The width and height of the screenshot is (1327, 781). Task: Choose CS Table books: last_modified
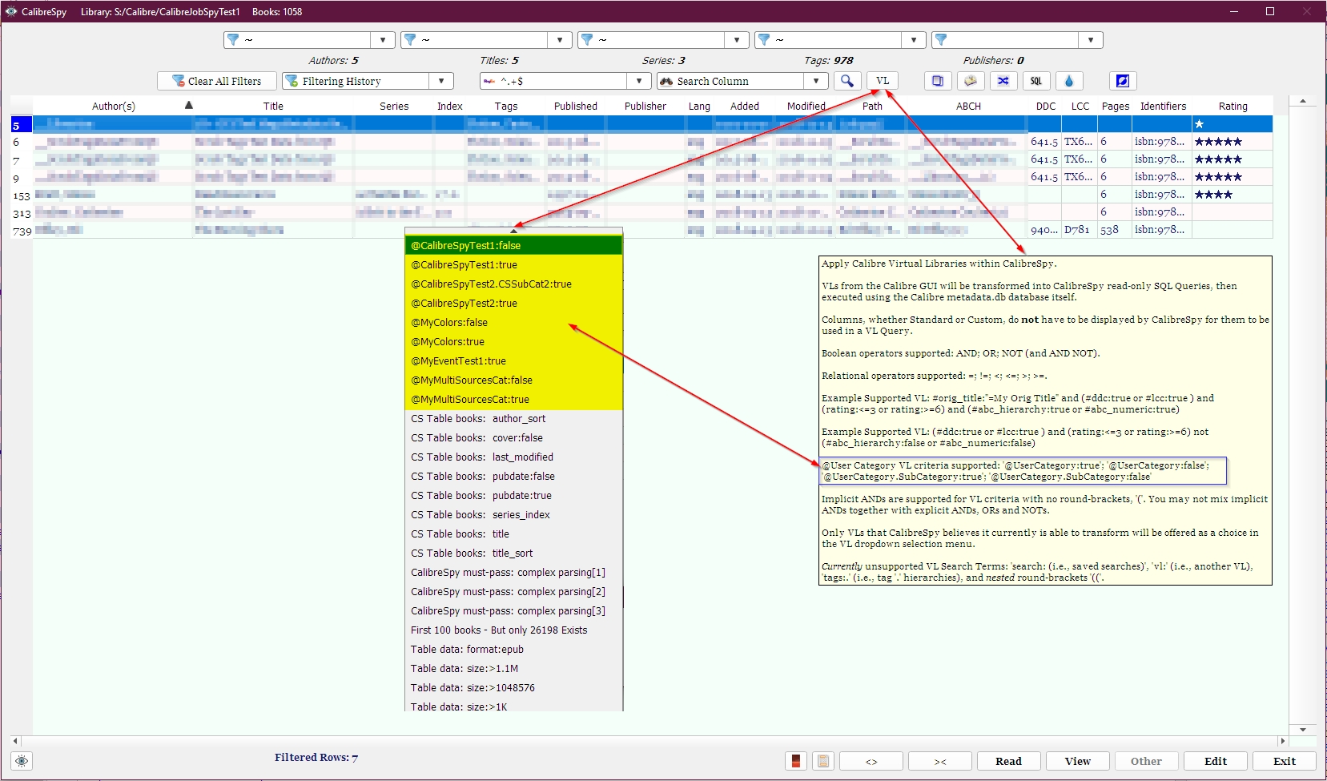coord(514,457)
